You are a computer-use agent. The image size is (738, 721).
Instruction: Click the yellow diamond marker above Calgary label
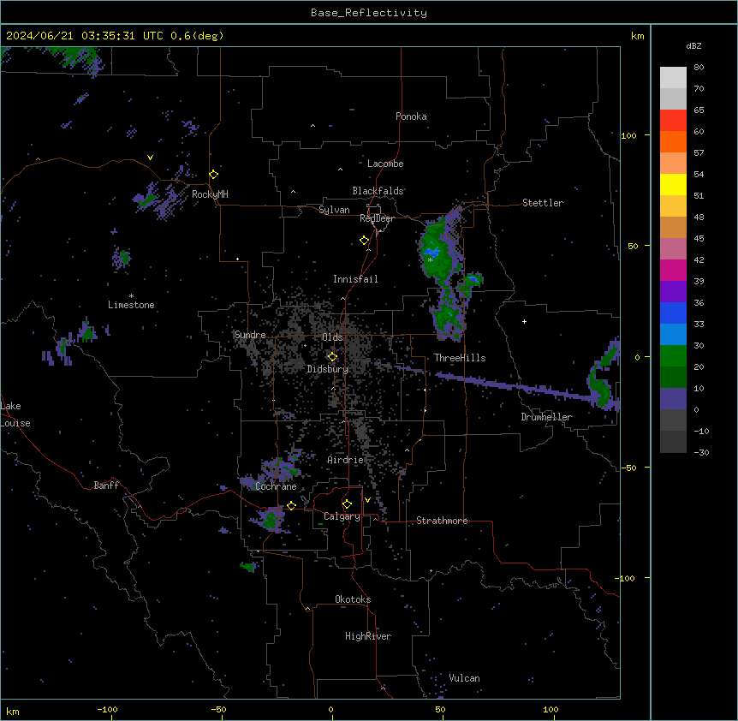click(347, 504)
